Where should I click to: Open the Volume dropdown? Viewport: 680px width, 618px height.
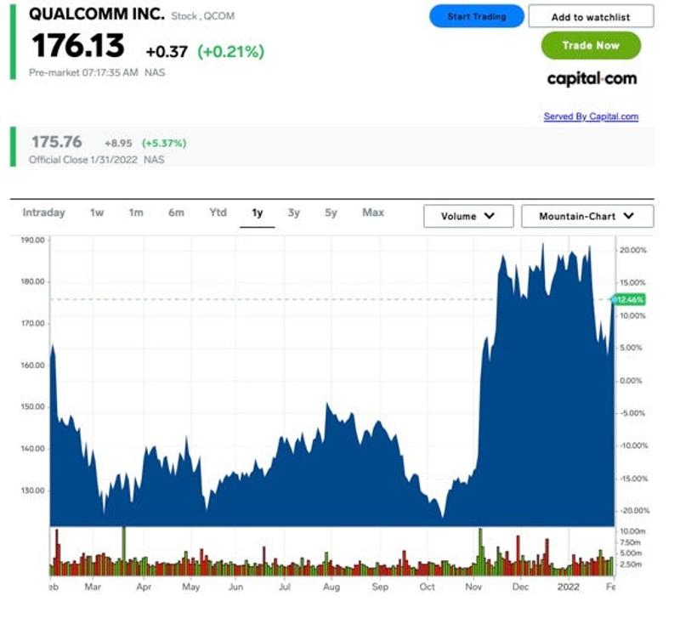click(468, 216)
